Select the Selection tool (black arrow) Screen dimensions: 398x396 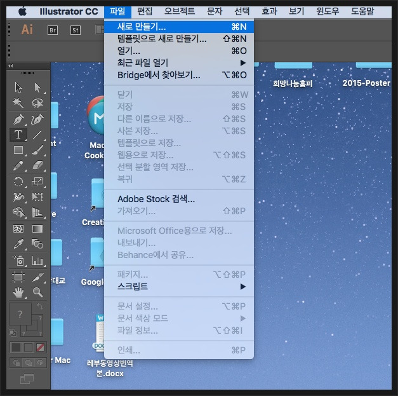click(x=18, y=88)
